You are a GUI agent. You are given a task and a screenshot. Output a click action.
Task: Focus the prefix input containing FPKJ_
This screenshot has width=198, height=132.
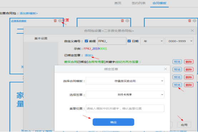(x=112, y=41)
